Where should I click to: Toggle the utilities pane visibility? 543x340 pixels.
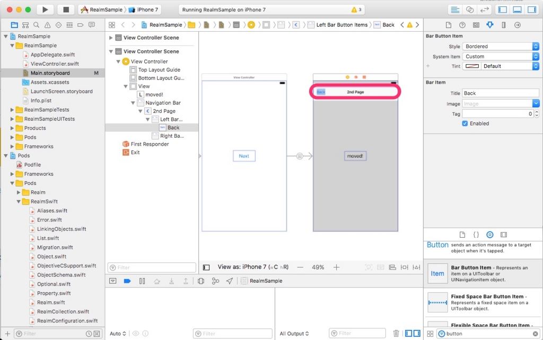[x=531, y=10]
